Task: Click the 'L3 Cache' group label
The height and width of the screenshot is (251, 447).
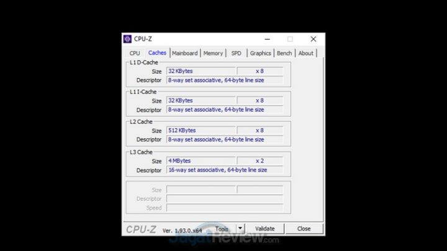Action: [x=141, y=152]
